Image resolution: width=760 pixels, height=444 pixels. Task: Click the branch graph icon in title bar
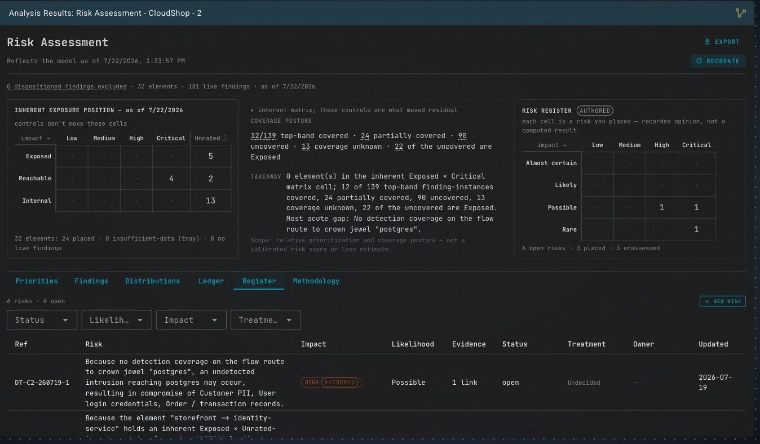[740, 13]
